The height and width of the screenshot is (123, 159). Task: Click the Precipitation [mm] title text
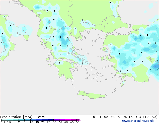tap(16, 117)
